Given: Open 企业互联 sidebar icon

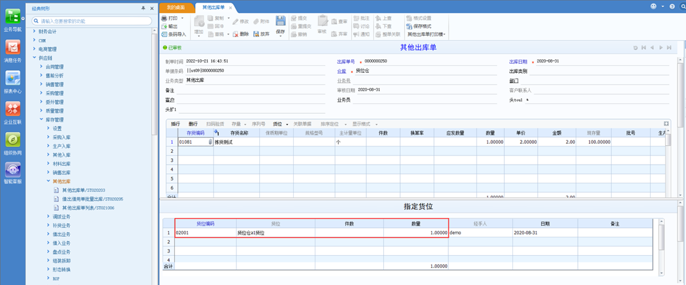Looking at the screenshot, I should point(12,113).
